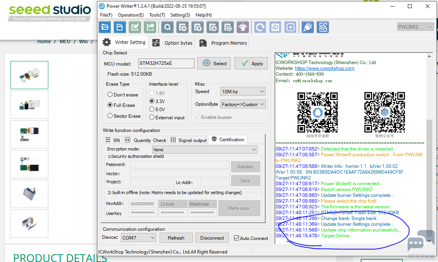Open the Operation(E) menu
Image resolution: width=438 pixels, height=262 pixels.
point(131,15)
